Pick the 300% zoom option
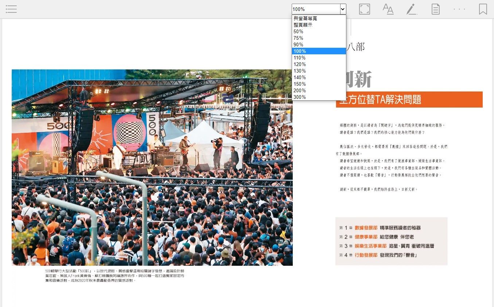The image size is (494, 307). (300, 97)
